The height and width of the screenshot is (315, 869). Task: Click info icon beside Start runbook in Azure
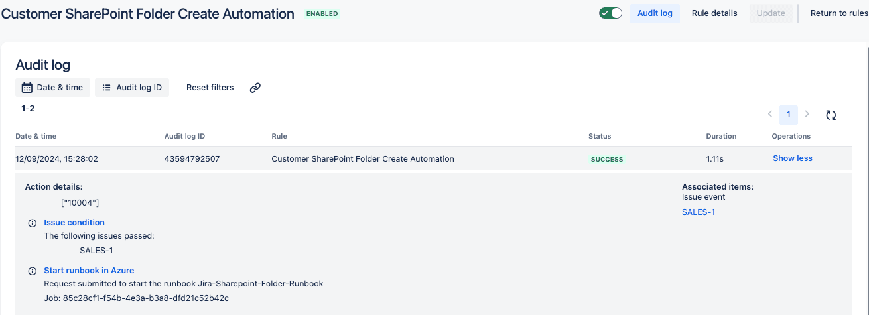(32, 271)
